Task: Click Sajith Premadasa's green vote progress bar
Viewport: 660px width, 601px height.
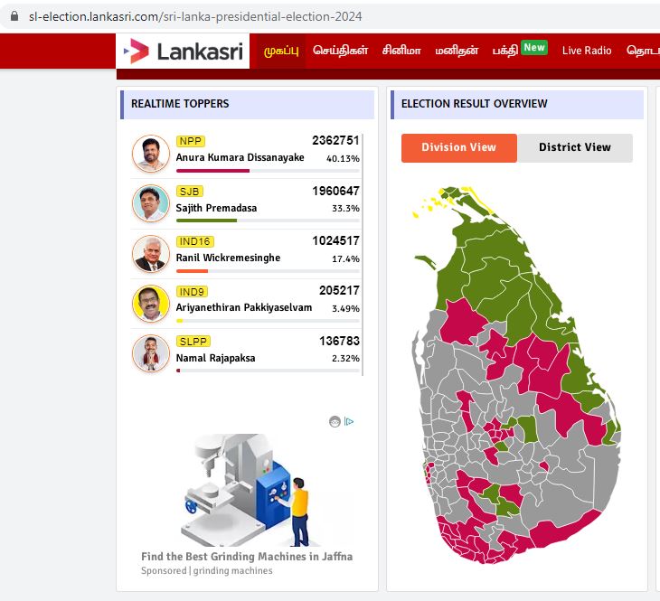Action: pyautogui.click(x=268, y=221)
